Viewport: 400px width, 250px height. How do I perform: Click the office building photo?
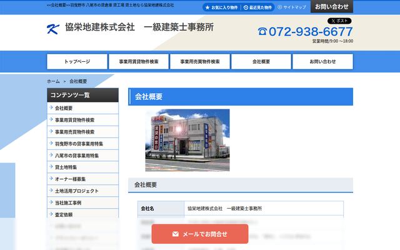[187, 140]
